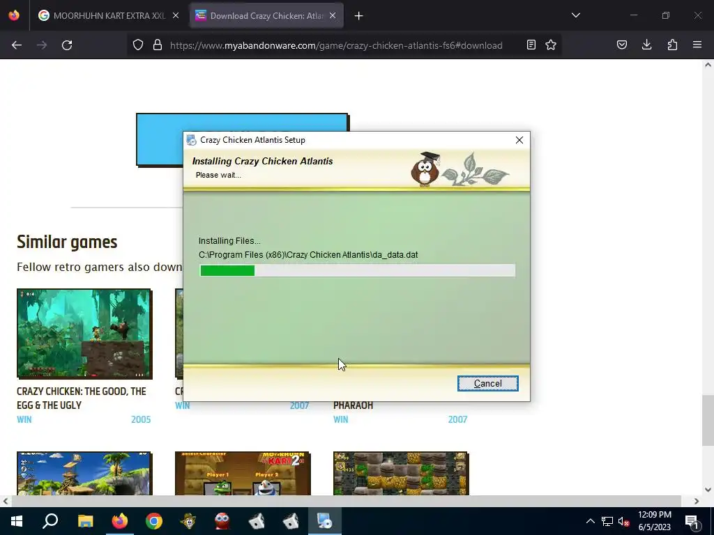
Task: Click the installation progress bar
Action: pyautogui.click(x=358, y=271)
